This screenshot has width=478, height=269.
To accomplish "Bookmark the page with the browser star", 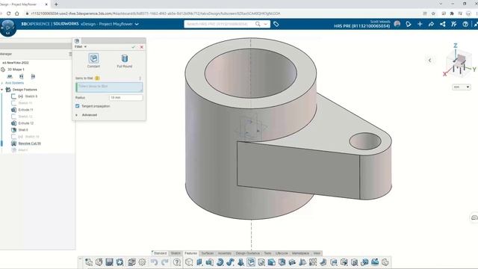I will click(x=433, y=13).
